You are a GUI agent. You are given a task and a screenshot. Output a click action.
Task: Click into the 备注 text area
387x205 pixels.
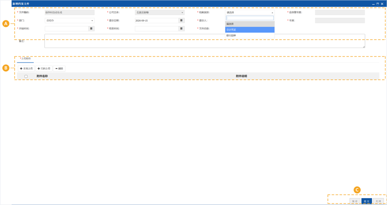tap(205, 41)
